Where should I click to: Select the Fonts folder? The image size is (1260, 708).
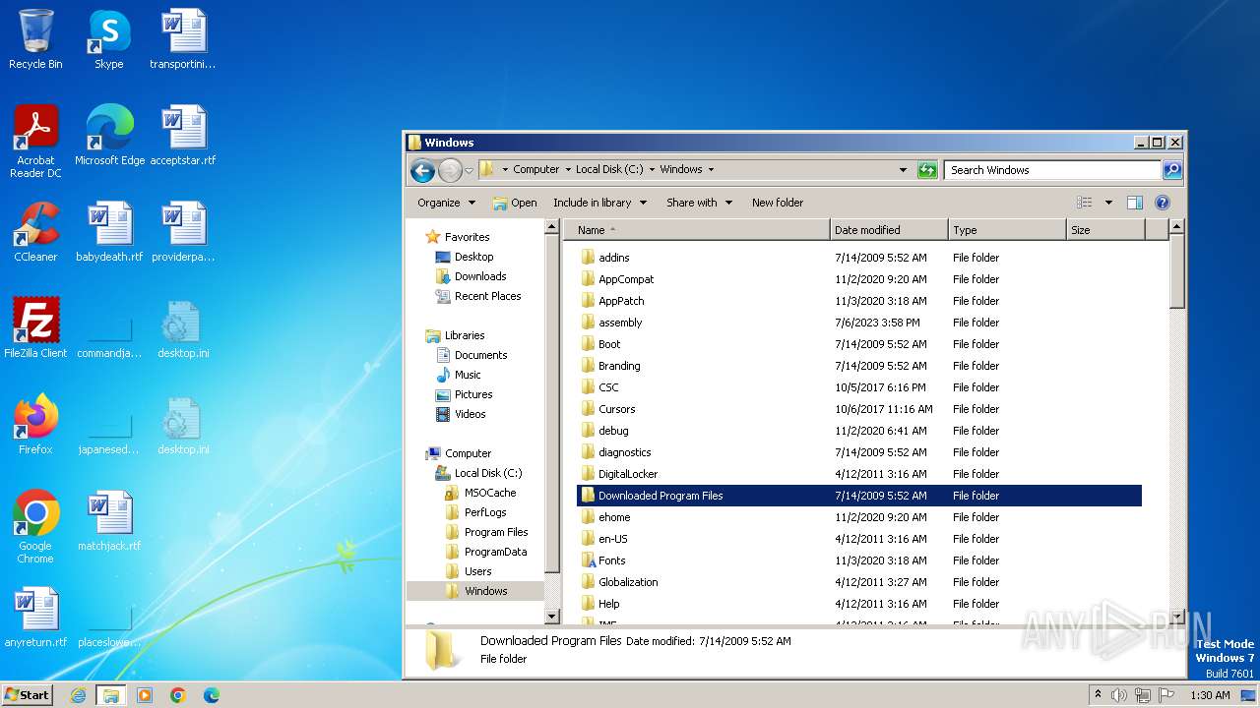tap(611, 560)
